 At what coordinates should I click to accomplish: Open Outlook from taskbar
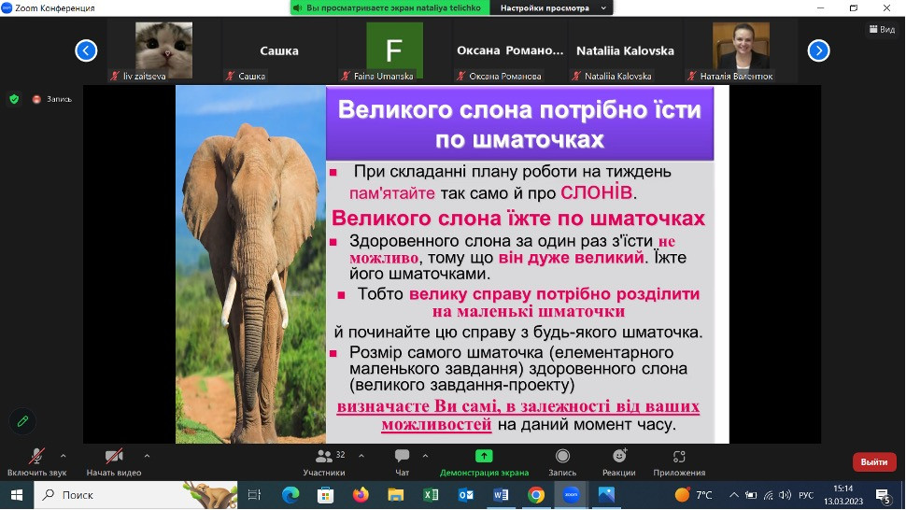pos(466,495)
